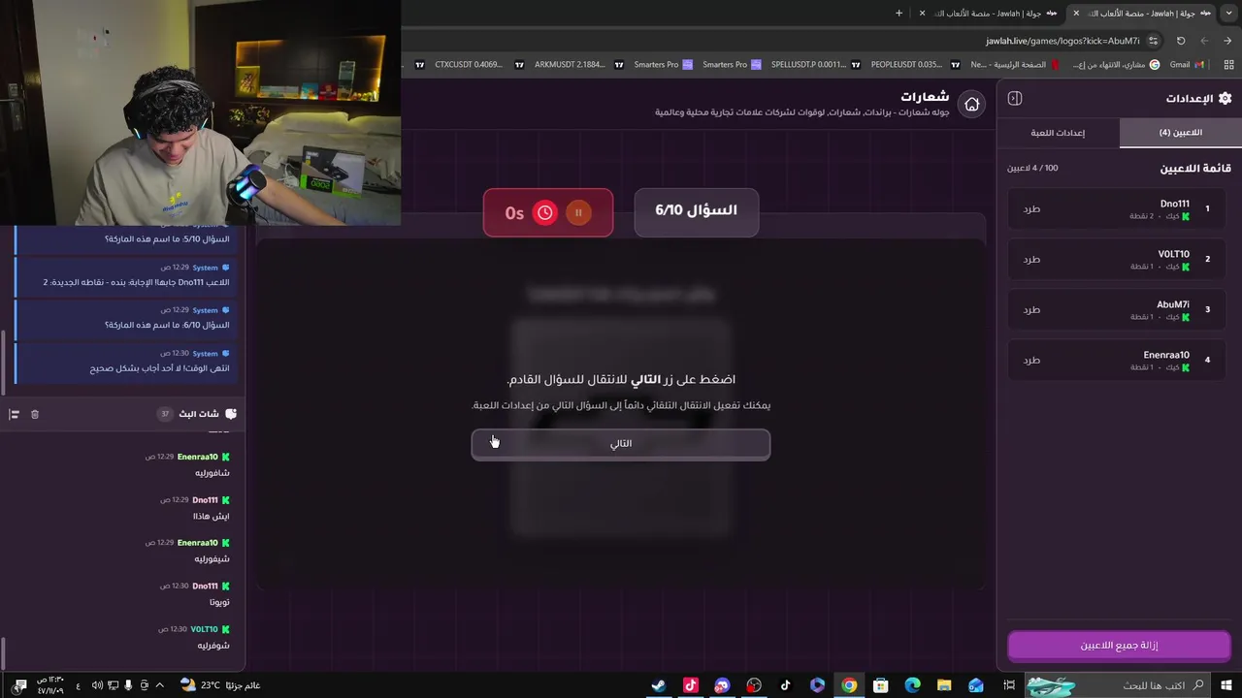1242x698 pixels.
Task: Open the weather widget showing 23°C
Action: coord(219,685)
